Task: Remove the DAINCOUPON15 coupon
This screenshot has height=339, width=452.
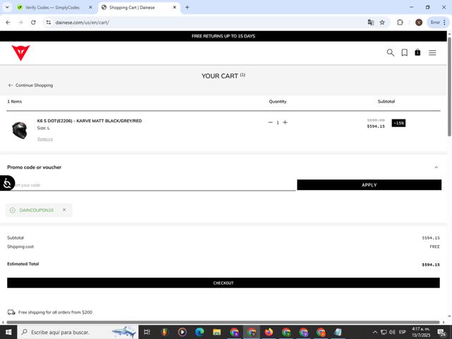Action: [x=64, y=210]
